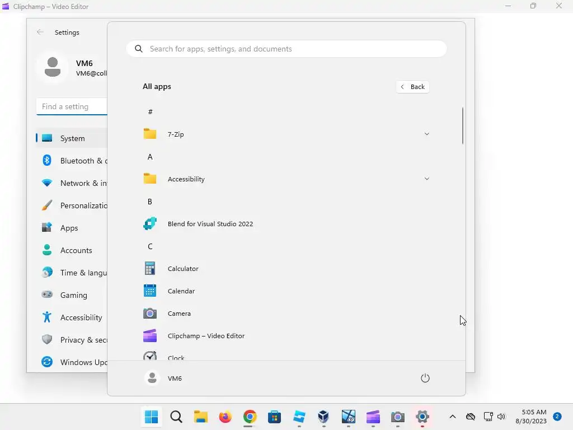The width and height of the screenshot is (573, 430).
Task: Click the search magnifier in Start search box
Action: (x=139, y=49)
